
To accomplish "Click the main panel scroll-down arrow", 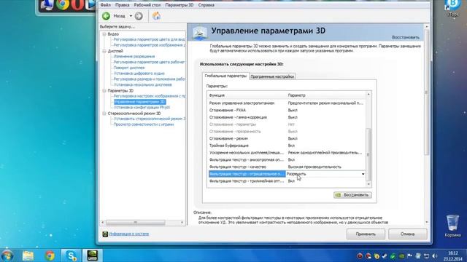I will tap(427, 223).
